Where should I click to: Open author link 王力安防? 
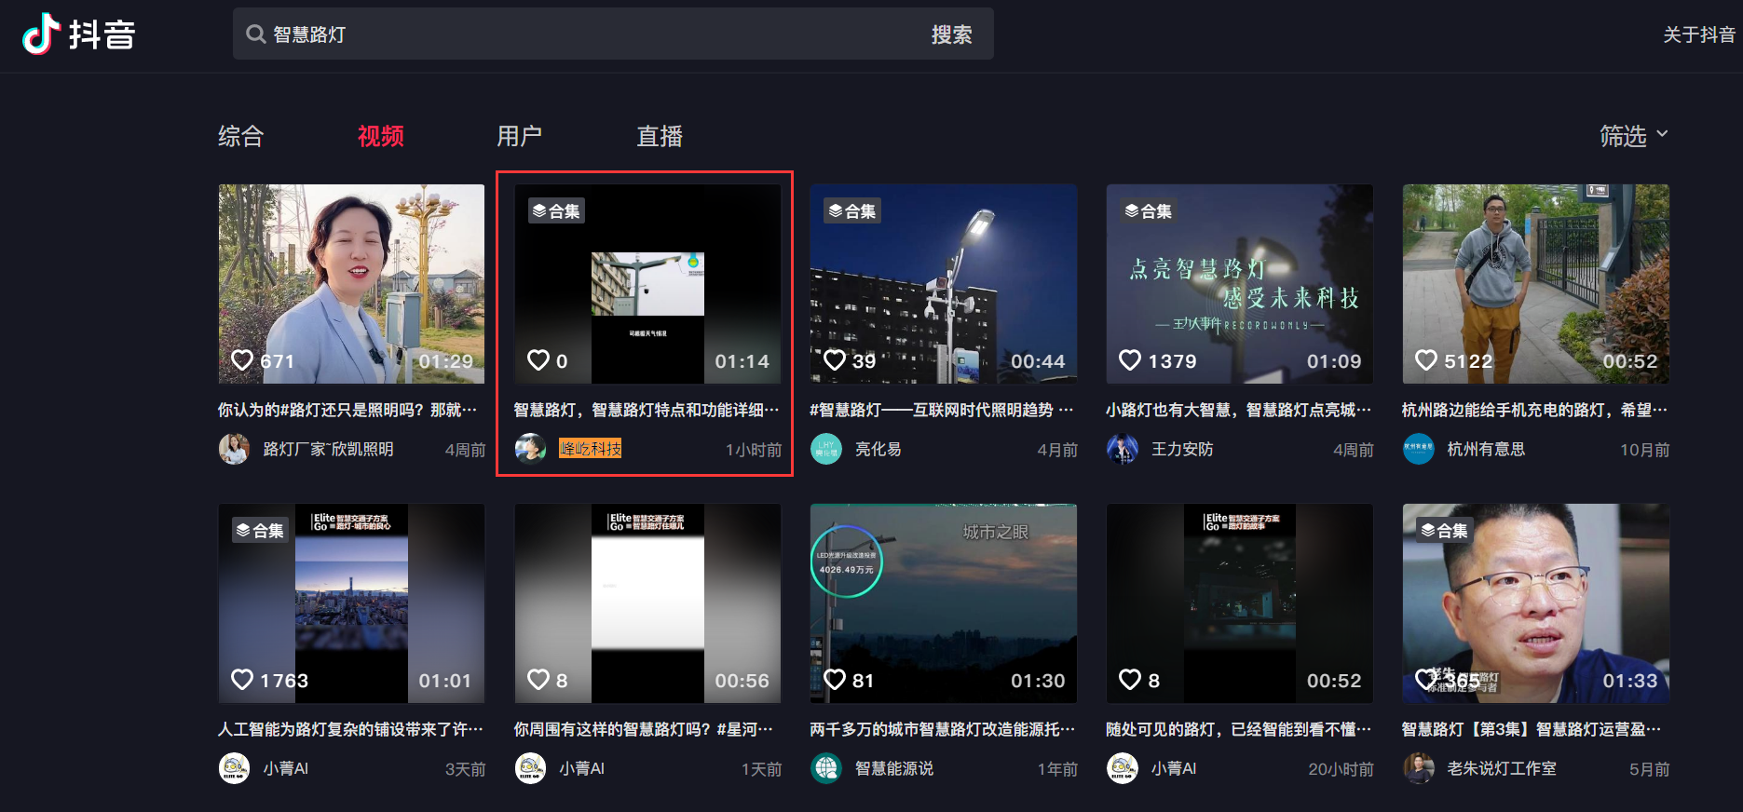click(x=1182, y=449)
